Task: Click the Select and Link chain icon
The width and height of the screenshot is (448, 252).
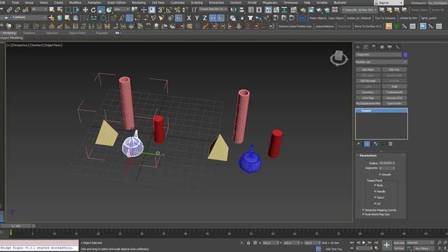Action: coord(9,10)
